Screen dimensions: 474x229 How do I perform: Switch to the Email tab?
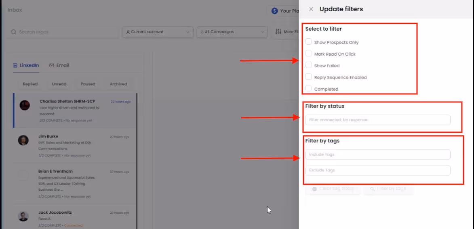pos(59,65)
